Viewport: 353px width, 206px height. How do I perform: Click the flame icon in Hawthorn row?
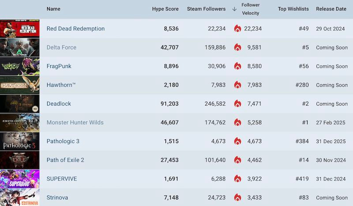tap(237, 85)
